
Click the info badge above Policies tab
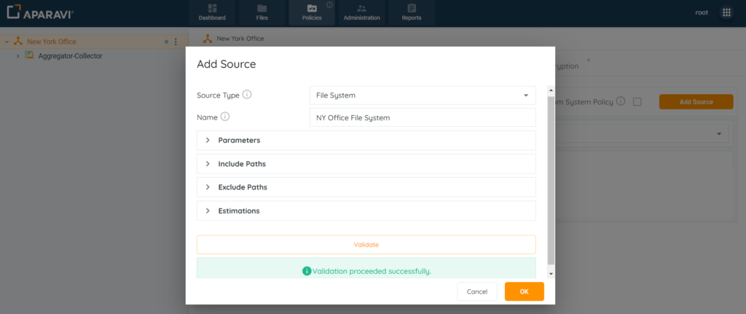pyautogui.click(x=329, y=5)
